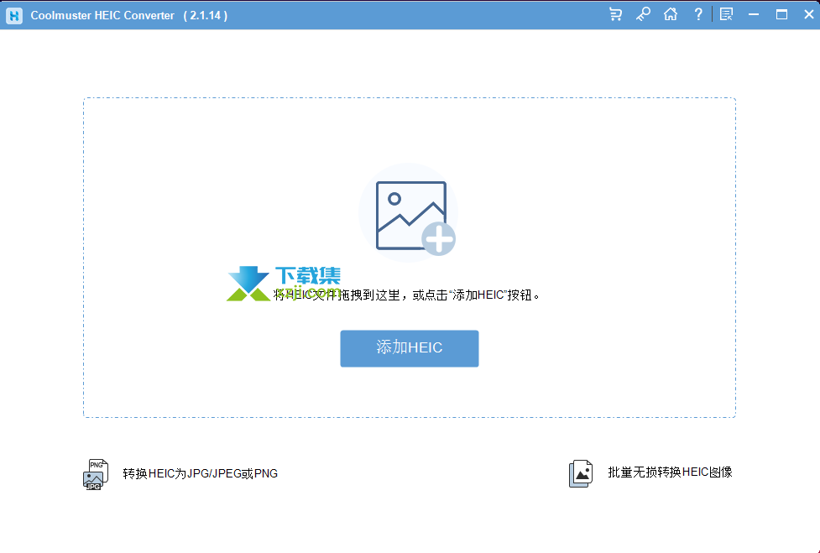Click the add-image picture icon
Viewport: 820px width, 553px height.
coord(409,213)
